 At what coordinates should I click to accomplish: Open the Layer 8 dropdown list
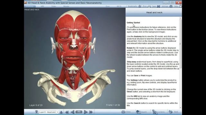pyautogui.click(x=57, y=112)
